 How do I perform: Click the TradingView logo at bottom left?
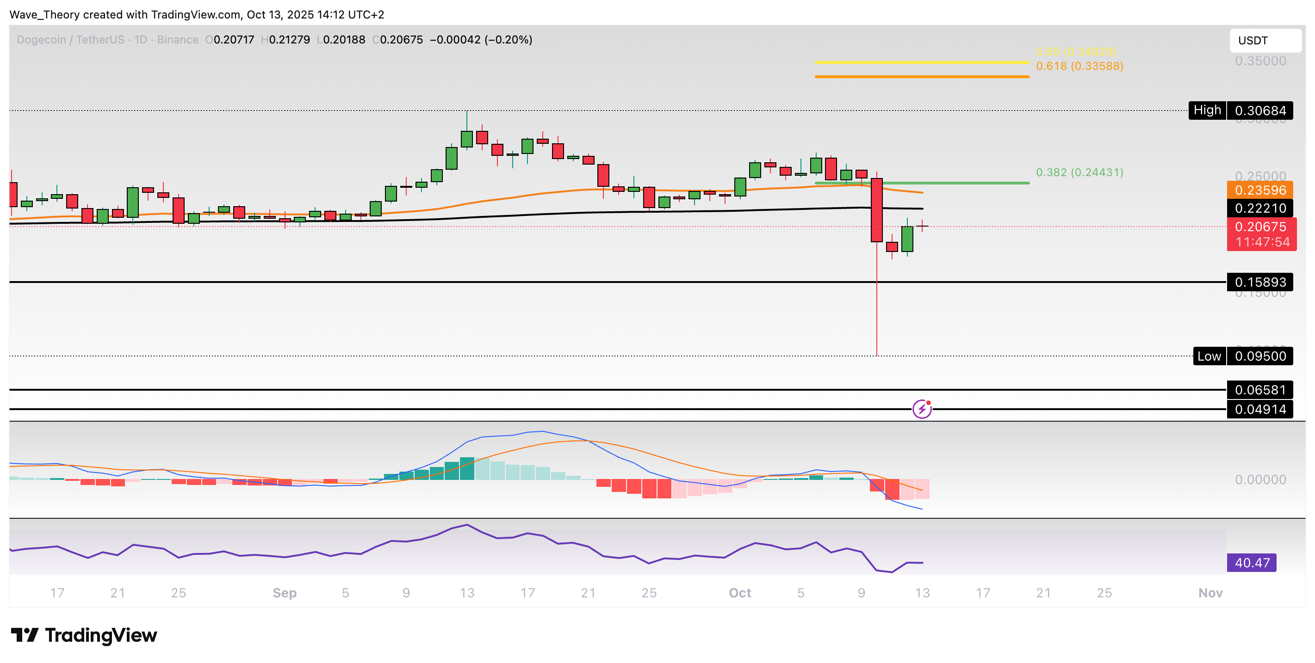tap(84, 635)
